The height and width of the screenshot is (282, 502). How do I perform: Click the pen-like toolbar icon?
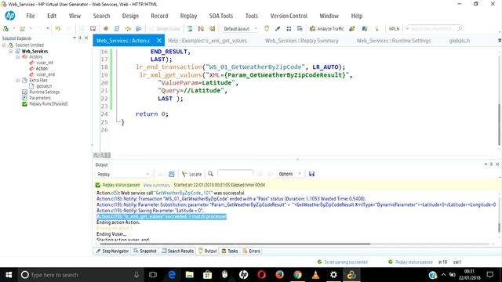pyautogui.click(x=278, y=29)
